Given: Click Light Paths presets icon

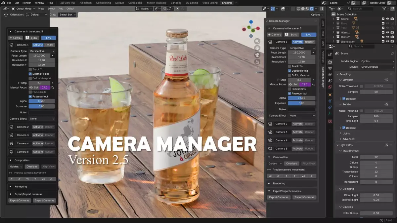Looking at the screenshot, I should (x=386, y=145).
